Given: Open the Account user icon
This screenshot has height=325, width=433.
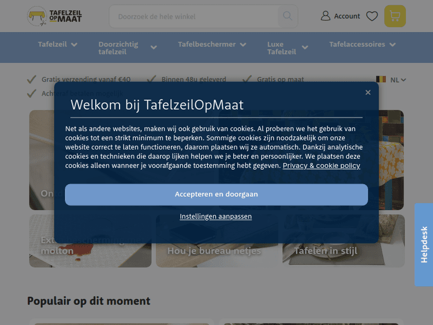Looking at the screenshot, I should 325,16.
